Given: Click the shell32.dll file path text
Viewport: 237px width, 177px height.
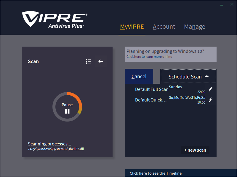Looking at the screenshot, I should tap(56, 149).
